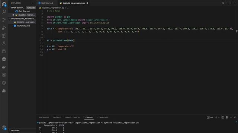Switch to the Debug Console tab
Image resolution: width=238 pixels, height=133 pixels.
click(x=73, y=117)
